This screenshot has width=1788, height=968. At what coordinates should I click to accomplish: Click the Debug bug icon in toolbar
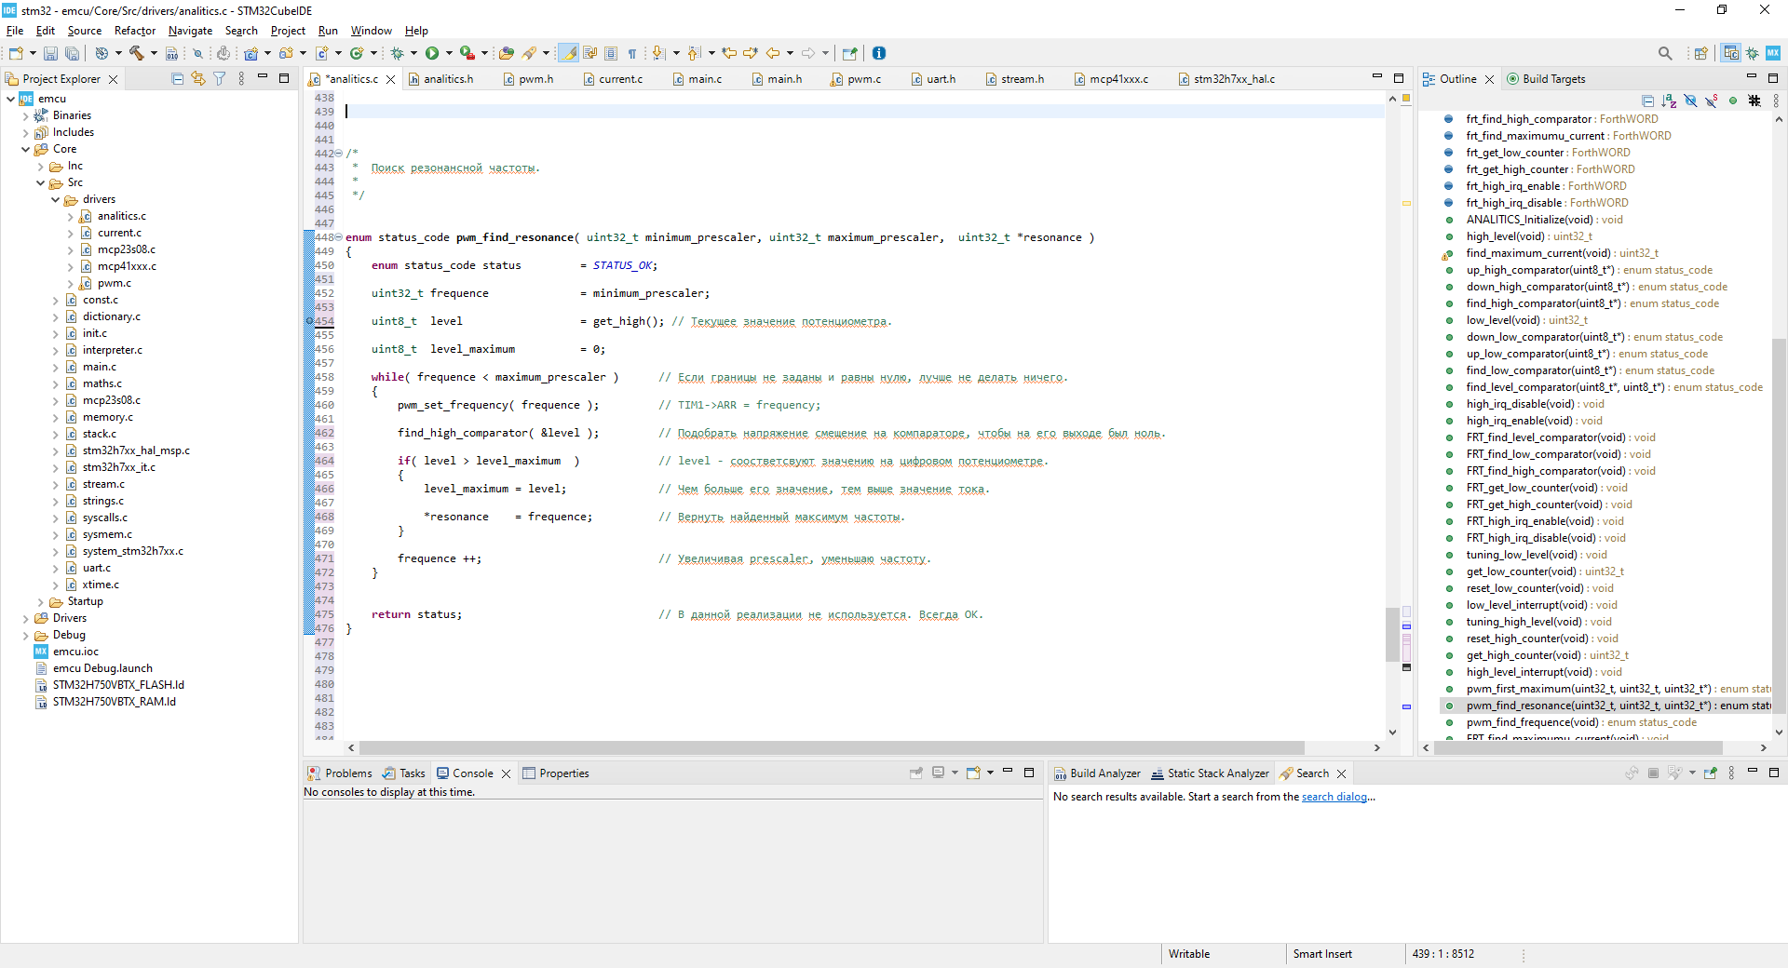coord(398,54)
